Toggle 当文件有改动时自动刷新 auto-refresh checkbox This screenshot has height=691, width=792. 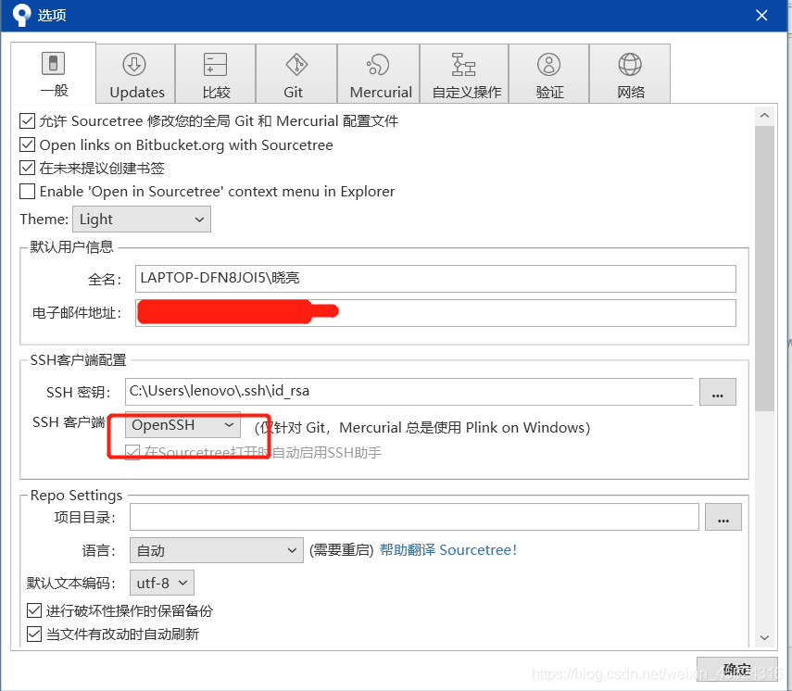34,634
